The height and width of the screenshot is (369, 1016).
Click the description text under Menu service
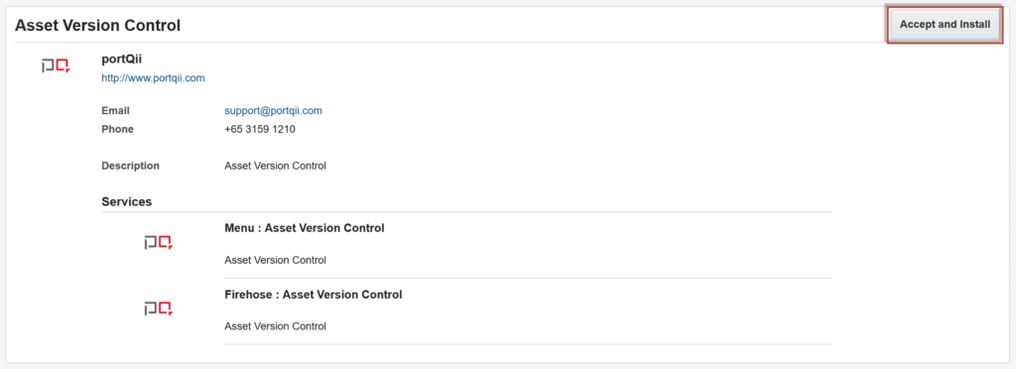(x=276, y=260)
